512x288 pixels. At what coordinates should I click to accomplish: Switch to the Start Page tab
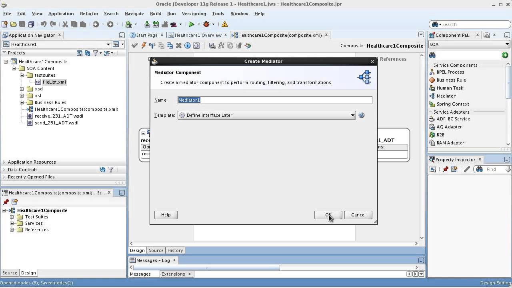(x=147, y=35)
